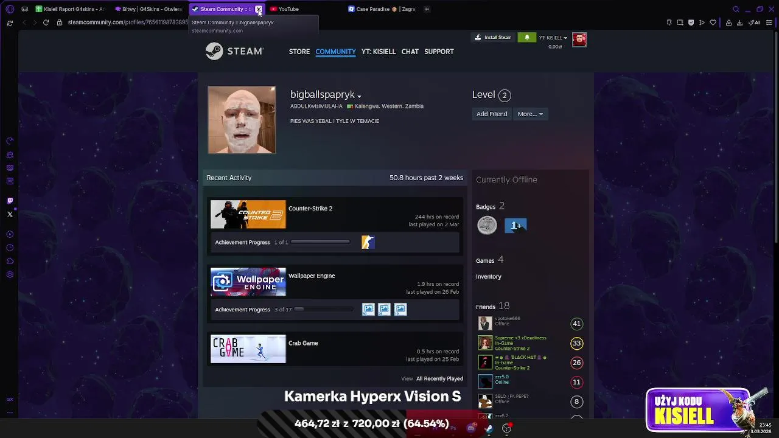Open All Recently Played games
Image resolution: width=779 pixels, height=438 pixels.
(439, 378)
